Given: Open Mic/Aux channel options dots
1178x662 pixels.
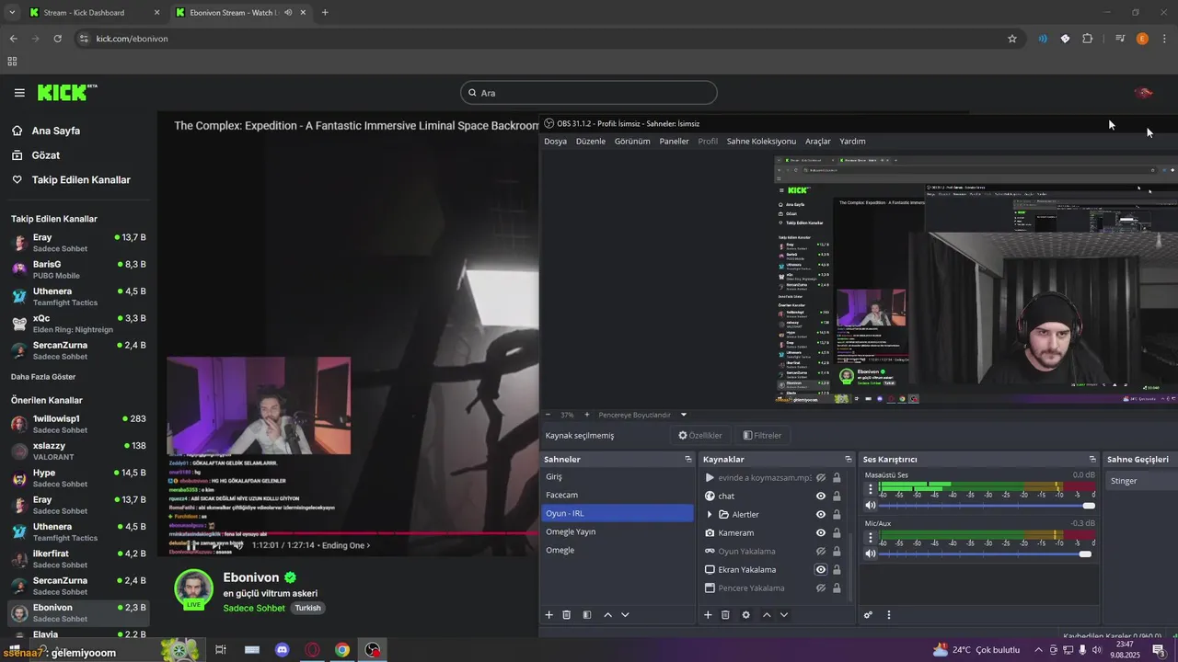Looking at the screenshot, I should 871,538.
